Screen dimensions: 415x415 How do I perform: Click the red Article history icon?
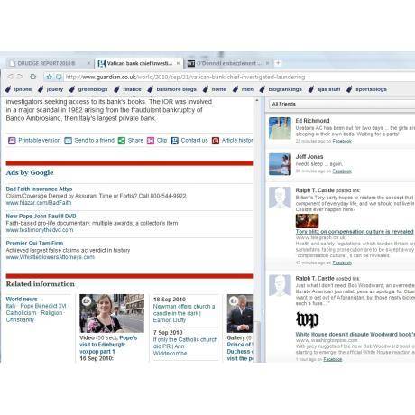coord(216,141)
